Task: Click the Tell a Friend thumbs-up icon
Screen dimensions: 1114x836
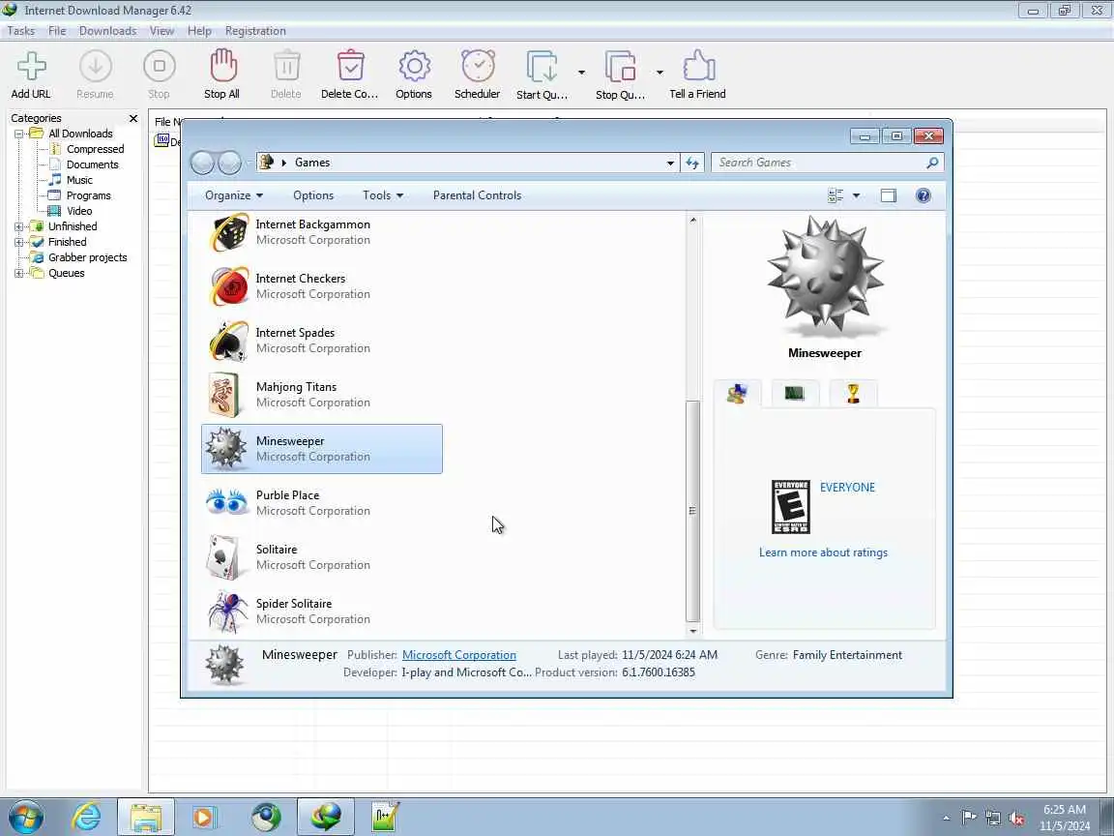Action: 697,74
